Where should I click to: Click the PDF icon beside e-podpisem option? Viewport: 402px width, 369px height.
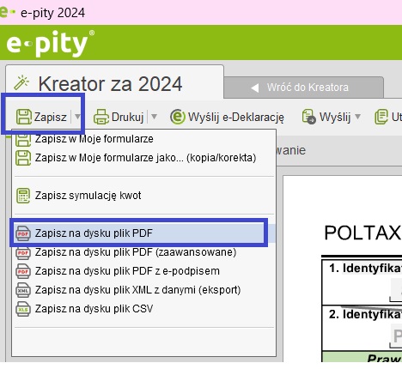23,271
